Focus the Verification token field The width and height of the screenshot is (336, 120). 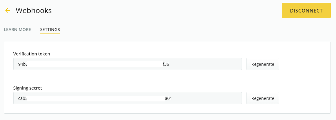[127, 64]
